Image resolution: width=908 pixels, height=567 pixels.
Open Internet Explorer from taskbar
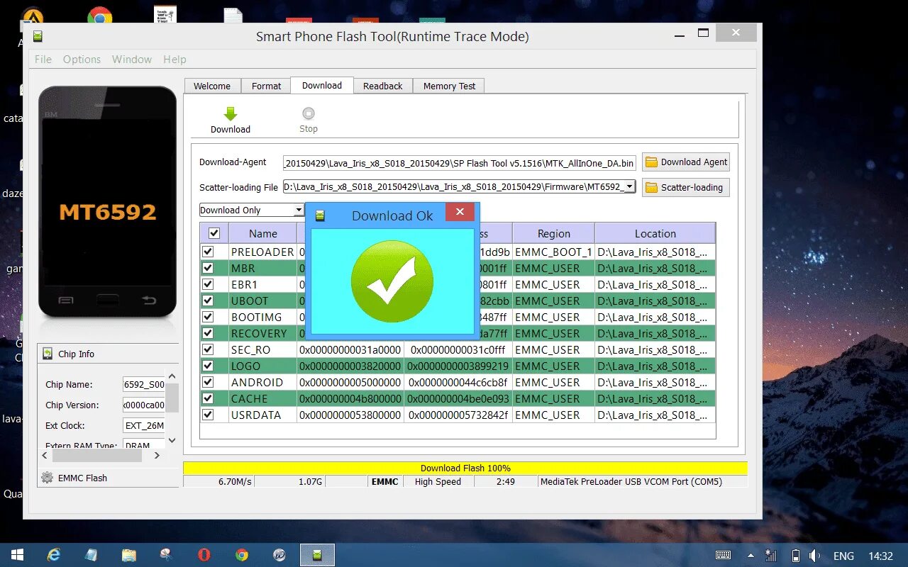coord(54,555)
